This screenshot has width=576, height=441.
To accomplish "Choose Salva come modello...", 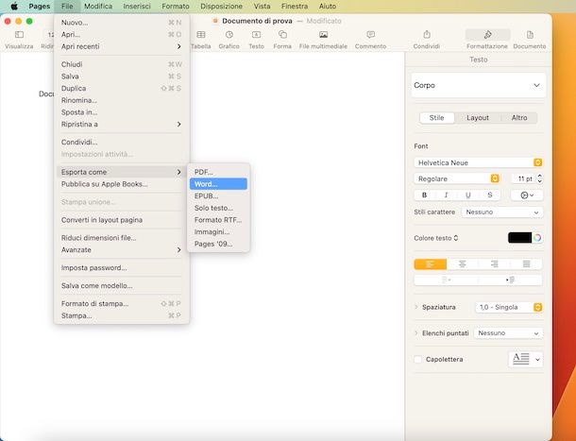I will 121,285.
